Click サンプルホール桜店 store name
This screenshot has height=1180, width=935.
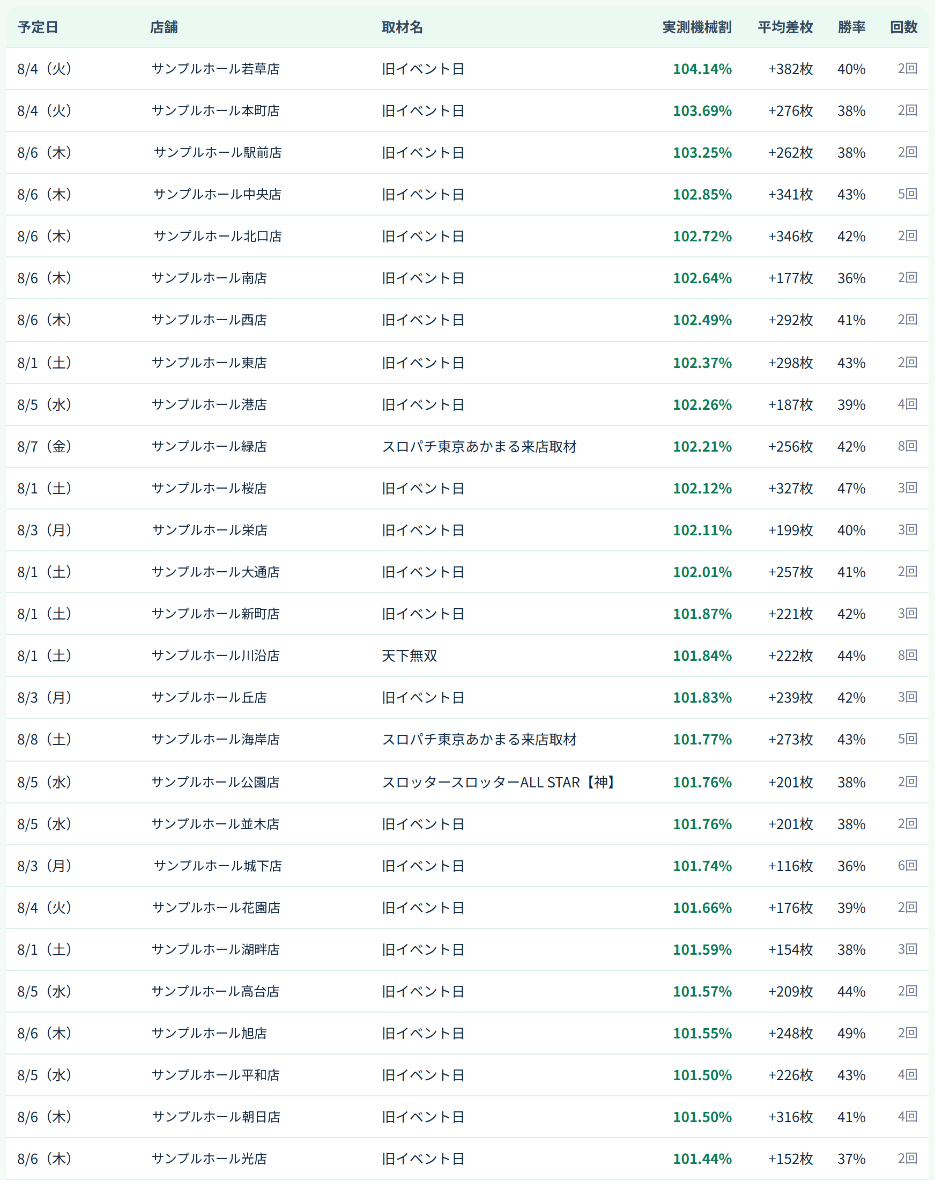(209, 489)
